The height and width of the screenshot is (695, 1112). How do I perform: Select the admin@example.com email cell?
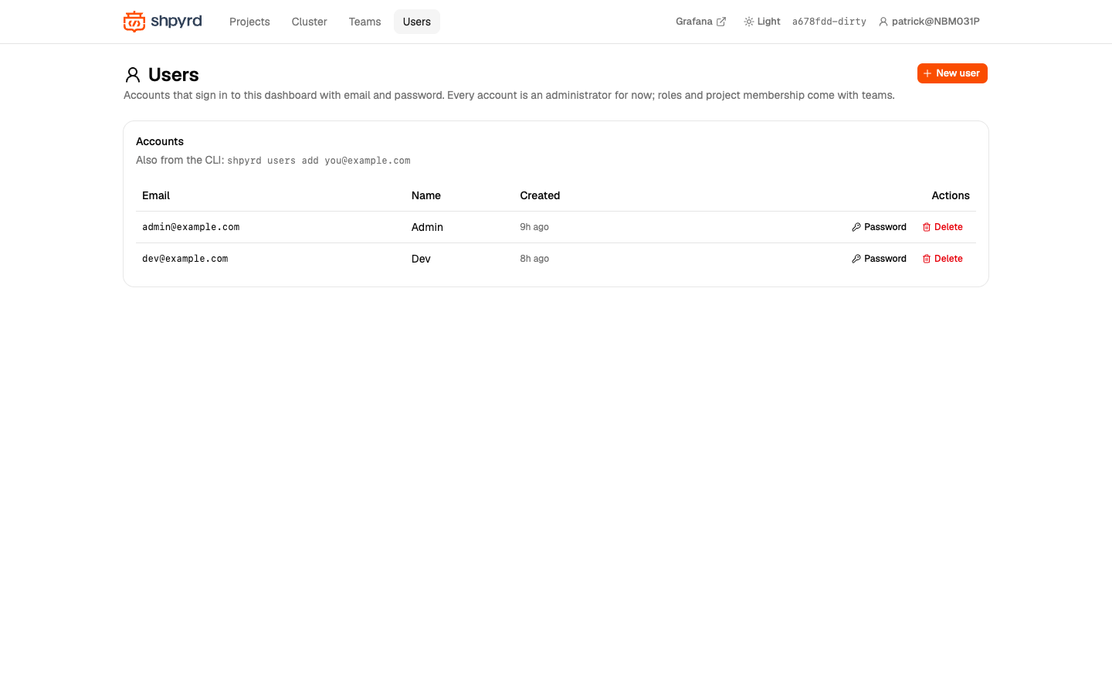tap(191, 227)
